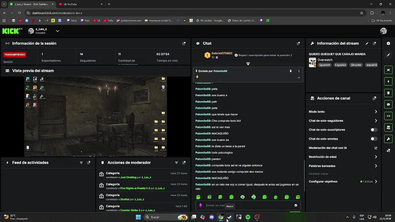Pop out the Información de la sesión panel
The height and width of the screenshot is (222, 395).
[x=184, y=43]
